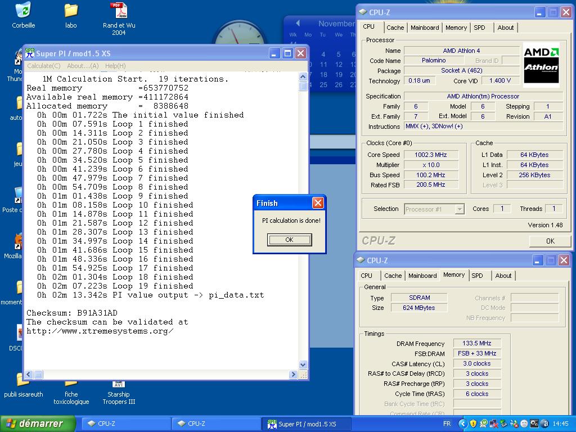Image resolution: width=576 pixels, height=432 pixels.
Task: Select Memory tab in top CPU-Z window
Action: pyautogui.click(x=456, y=28)
